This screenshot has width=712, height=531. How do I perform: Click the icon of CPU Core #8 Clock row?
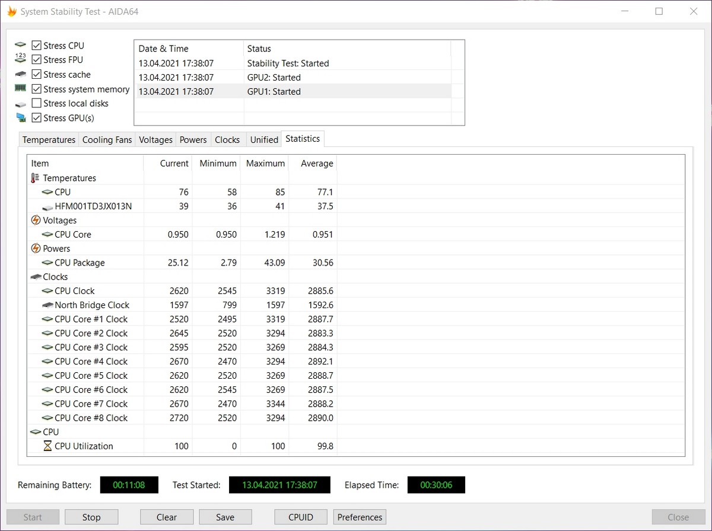47,418
